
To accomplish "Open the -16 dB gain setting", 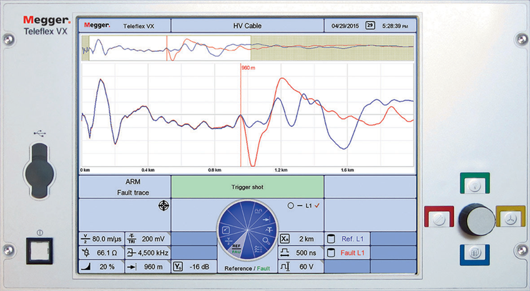I will 194,267.
